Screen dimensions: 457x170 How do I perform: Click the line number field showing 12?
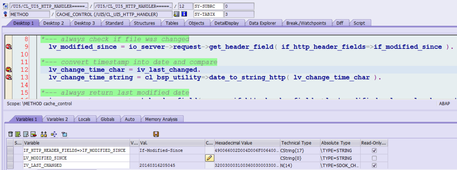(186, 6)
